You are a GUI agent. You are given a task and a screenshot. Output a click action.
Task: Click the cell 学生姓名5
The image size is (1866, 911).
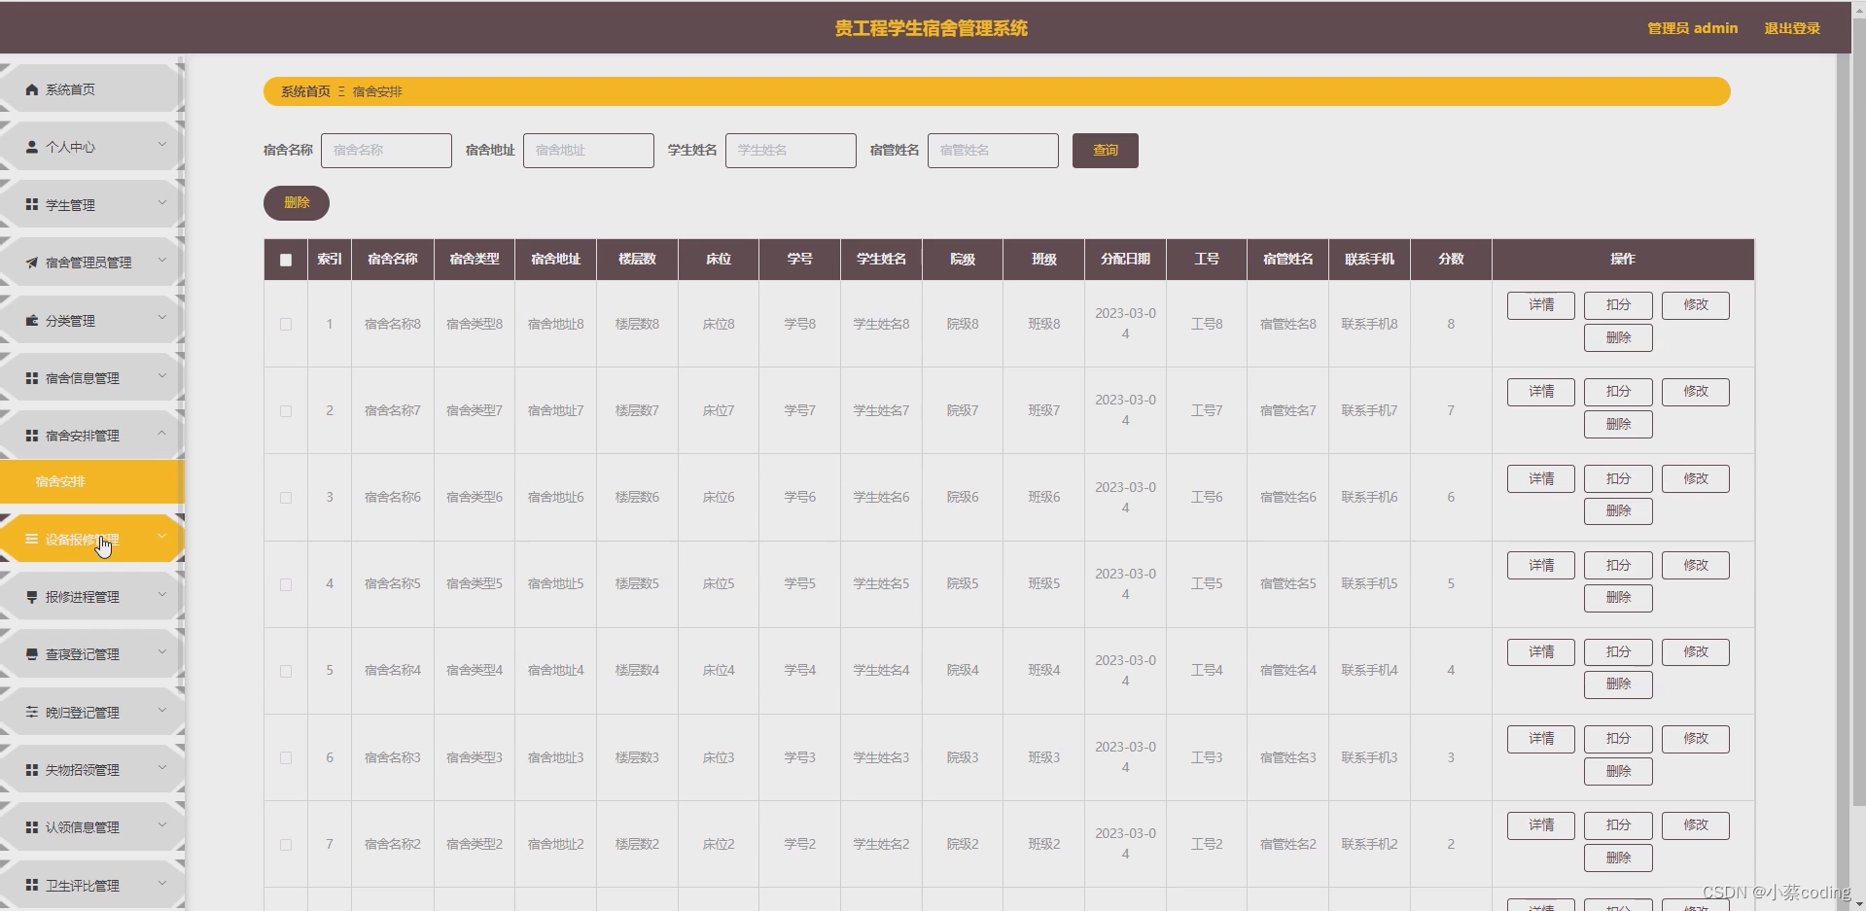point(881,583)
